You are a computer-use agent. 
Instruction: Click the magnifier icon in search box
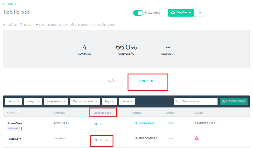[178, 101]
